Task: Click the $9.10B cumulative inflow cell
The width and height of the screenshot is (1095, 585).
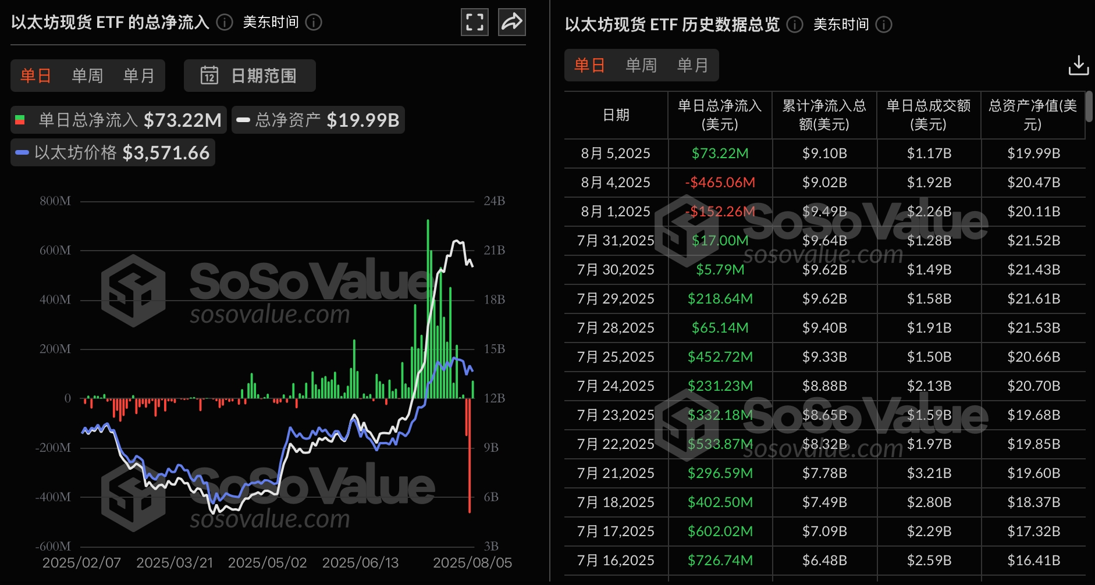Action: pyautogui.click(x=824, y=154)
